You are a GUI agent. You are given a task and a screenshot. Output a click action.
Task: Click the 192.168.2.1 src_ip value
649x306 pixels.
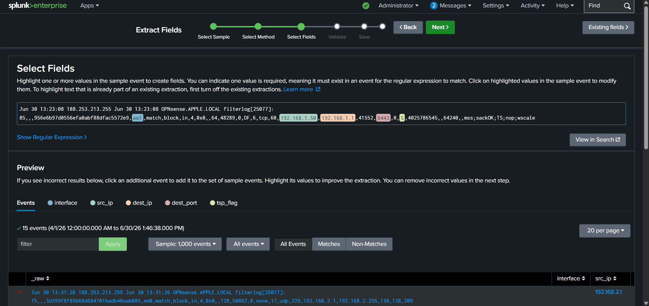tap(608, 292)
